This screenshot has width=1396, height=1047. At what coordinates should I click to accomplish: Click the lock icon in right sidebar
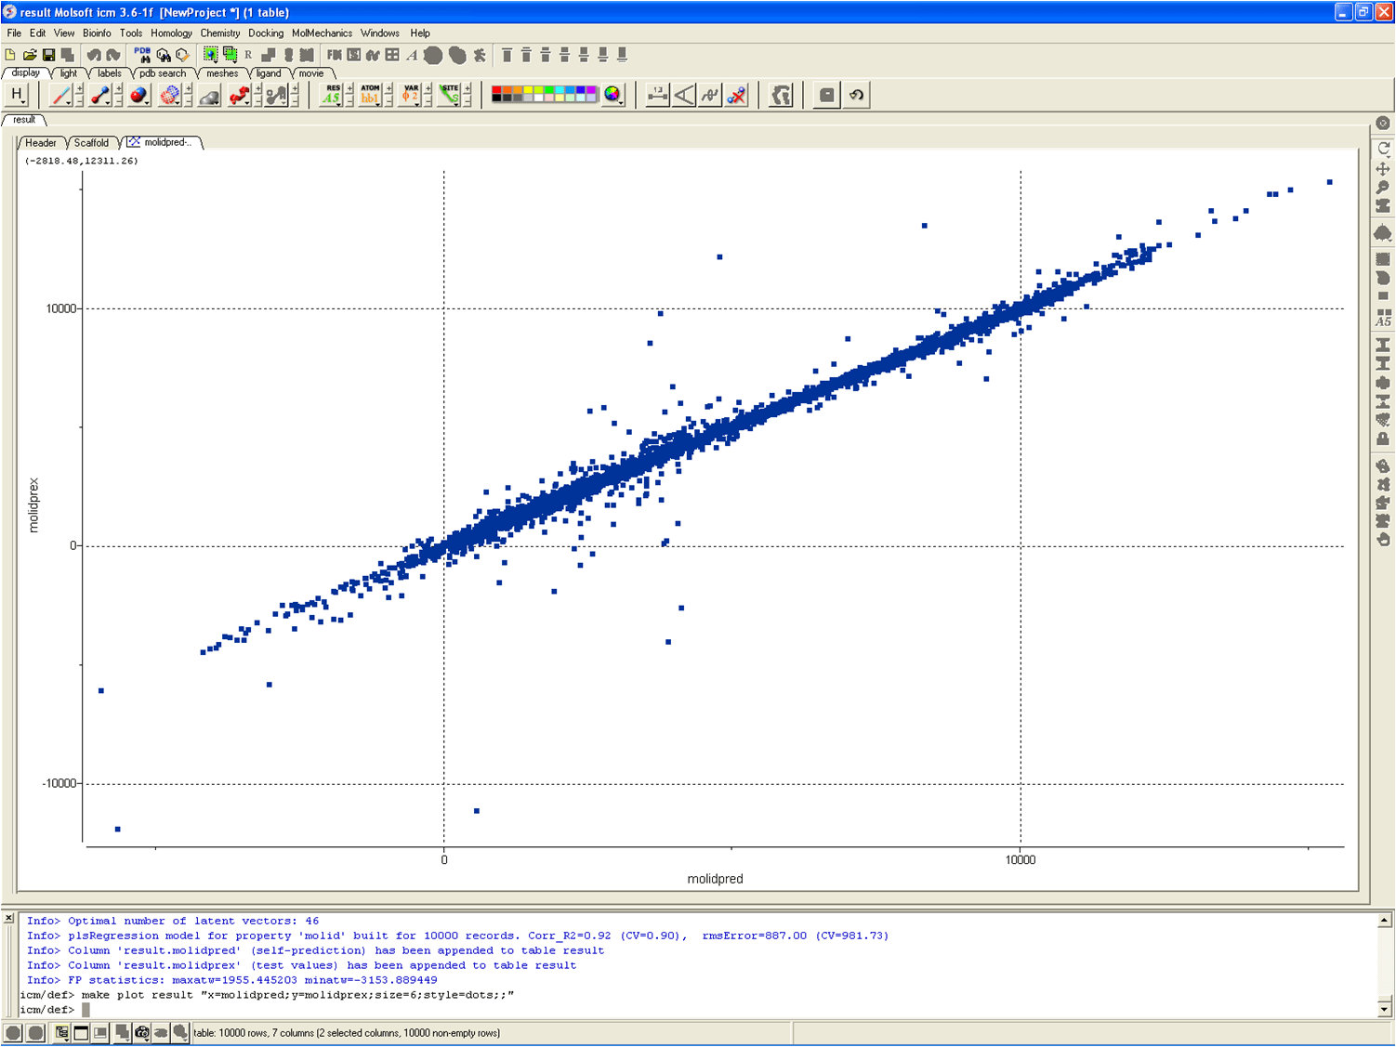pyautogui.click(x=1383, y=438)
